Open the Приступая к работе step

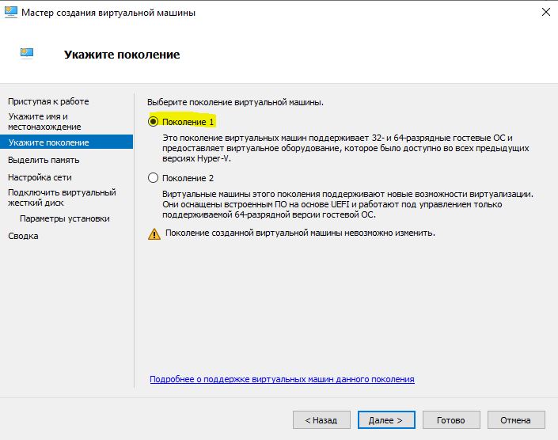click(x=48, y=101)
